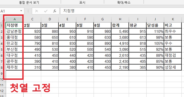184x97 pixels.
Task: Click cell with average 613
Action: 138,37
